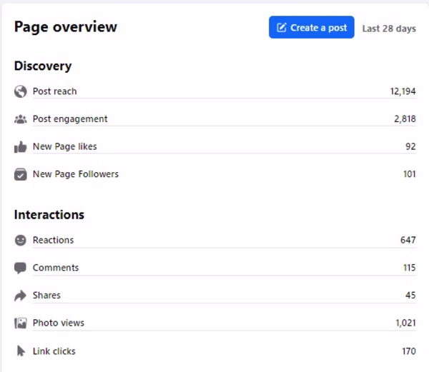
Task: Click the 647 reactions count
Action: click(408, 241)
